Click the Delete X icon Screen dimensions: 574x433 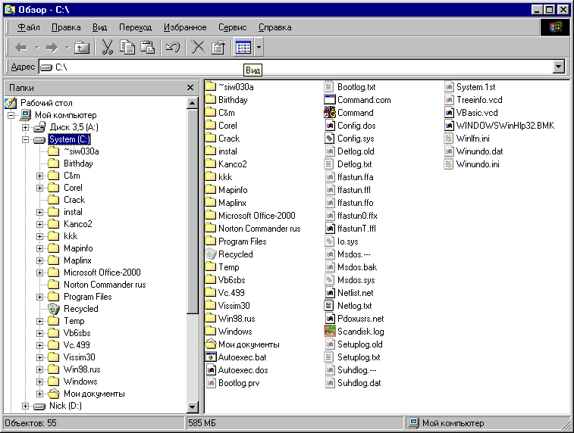tap(198, 48)
